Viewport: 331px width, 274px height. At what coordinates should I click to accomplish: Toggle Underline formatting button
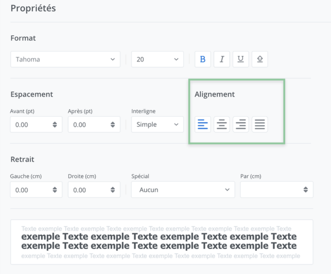[x=241, y=59]
